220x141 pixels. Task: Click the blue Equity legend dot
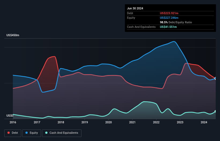pyautogui.click(x=27, y=133)
